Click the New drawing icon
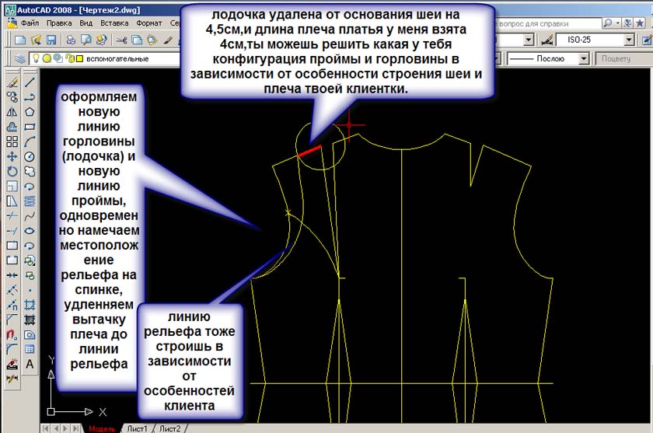Viewport: 653px width, 433px height. pos(19,39)
